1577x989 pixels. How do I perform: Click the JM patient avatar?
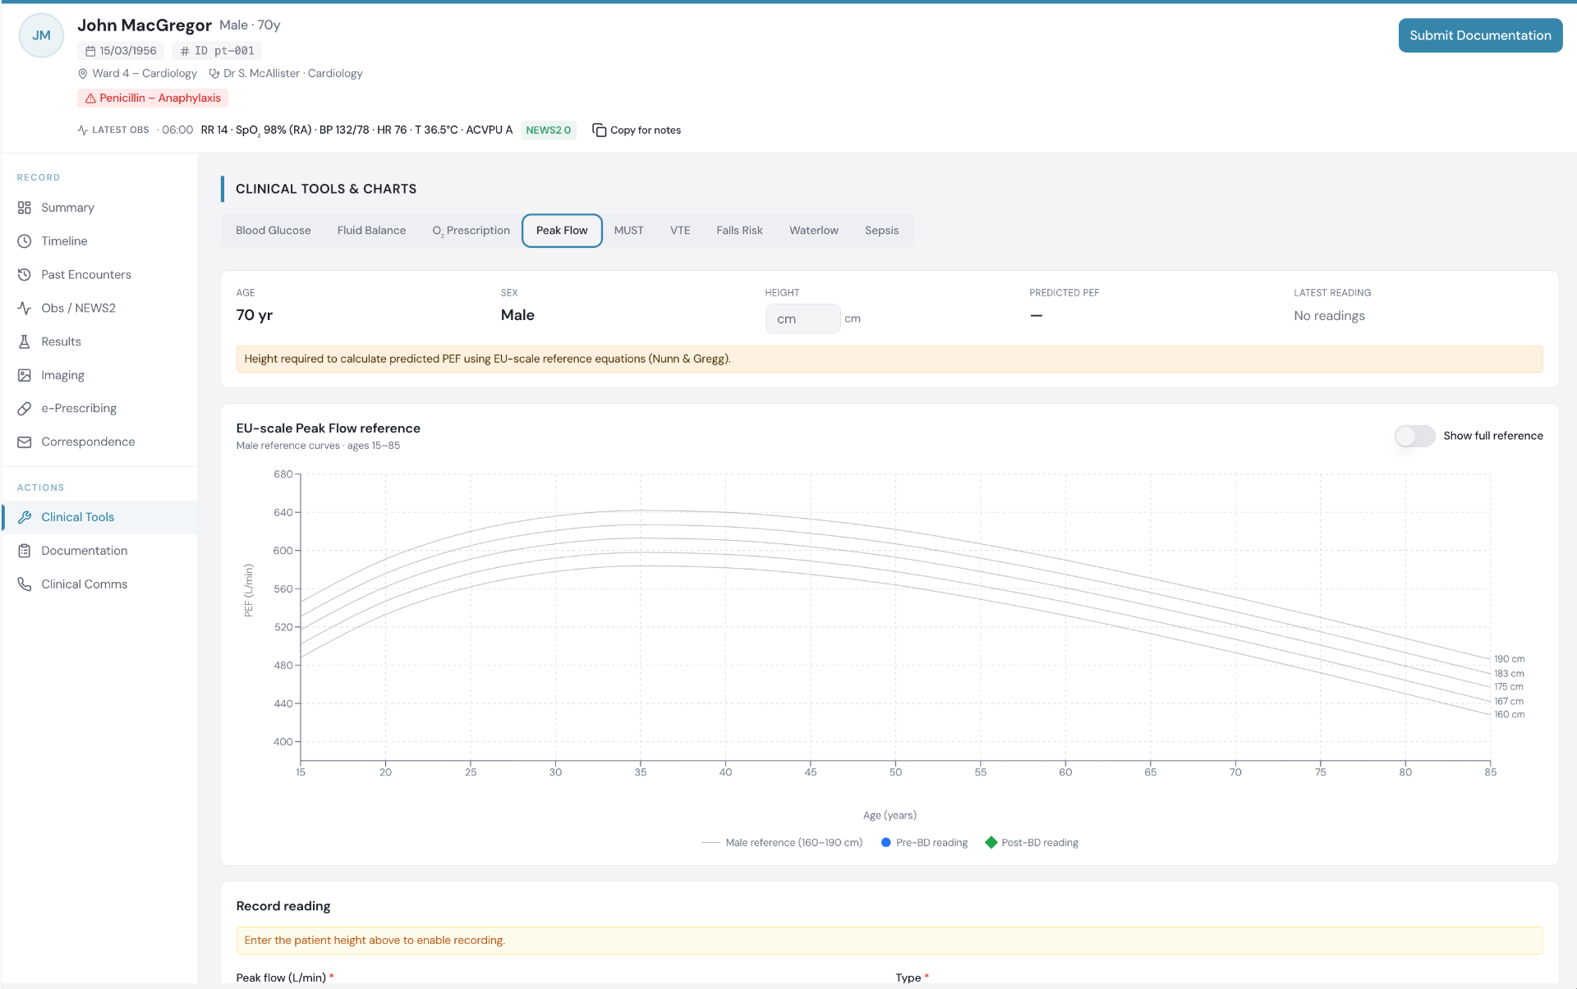41,35
